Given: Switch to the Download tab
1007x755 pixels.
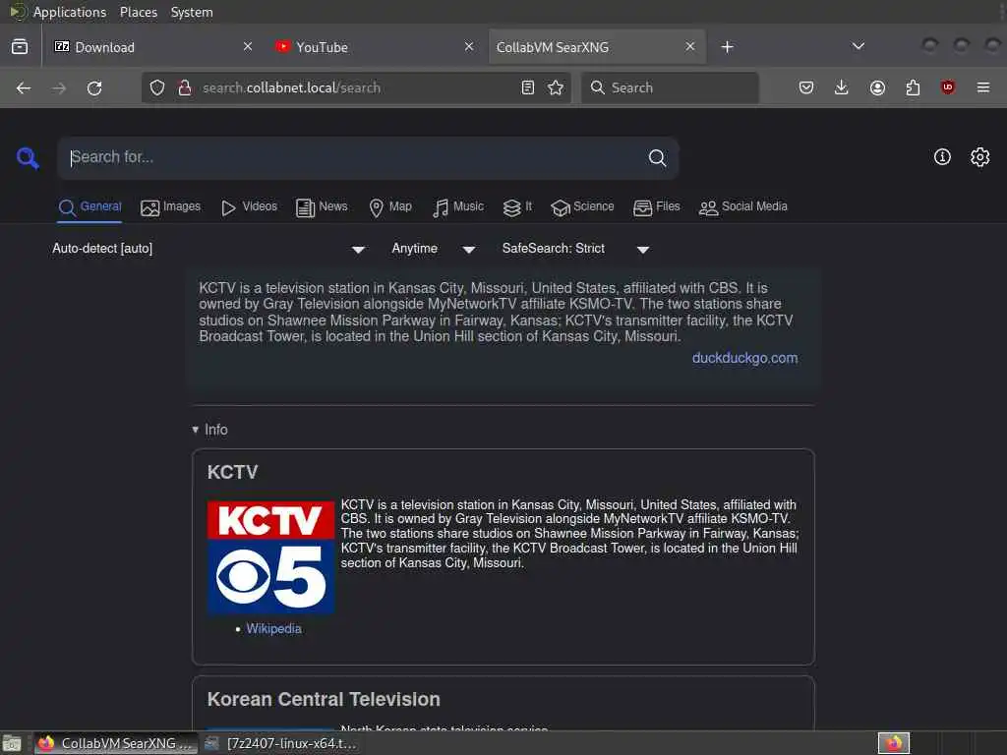Looking at the screenshot, I should point(153,47).
